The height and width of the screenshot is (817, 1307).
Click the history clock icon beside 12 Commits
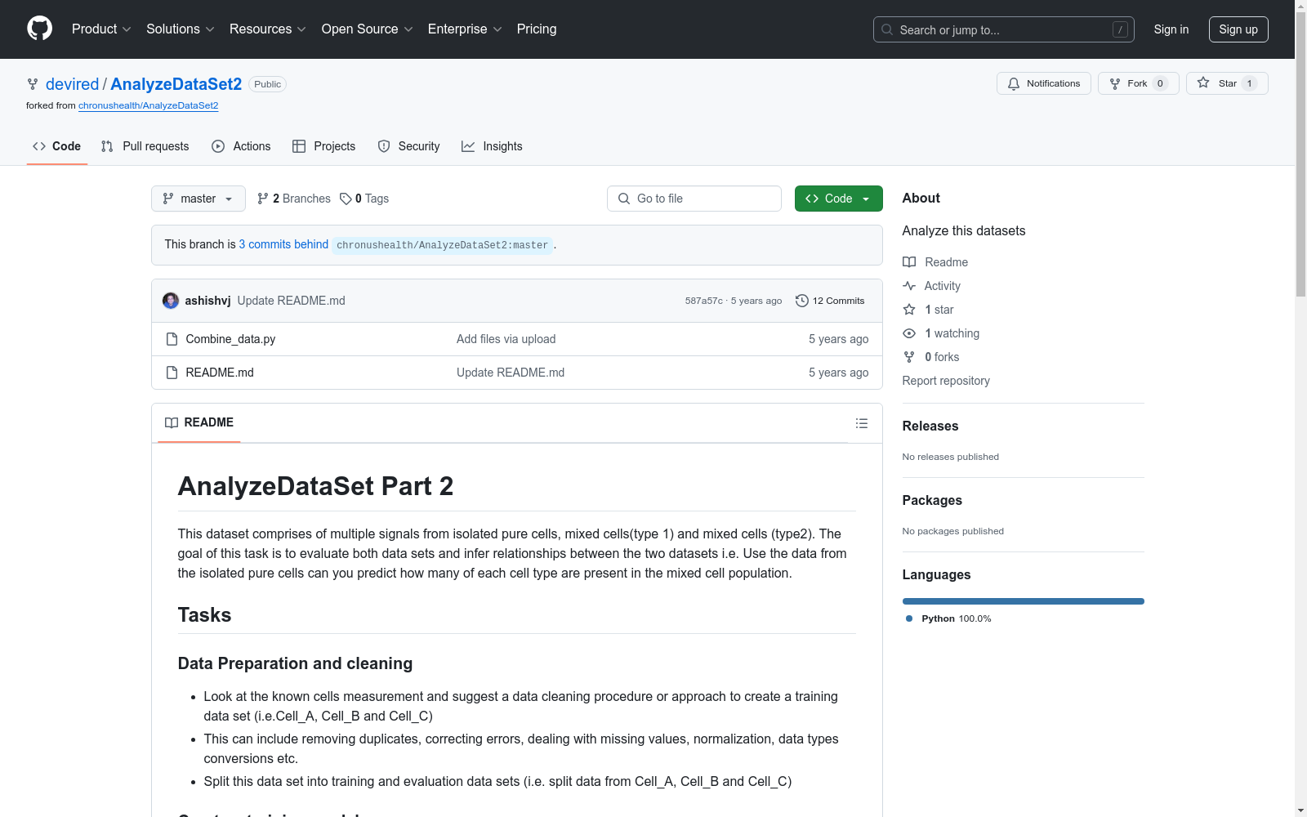[x=802, y=301]
